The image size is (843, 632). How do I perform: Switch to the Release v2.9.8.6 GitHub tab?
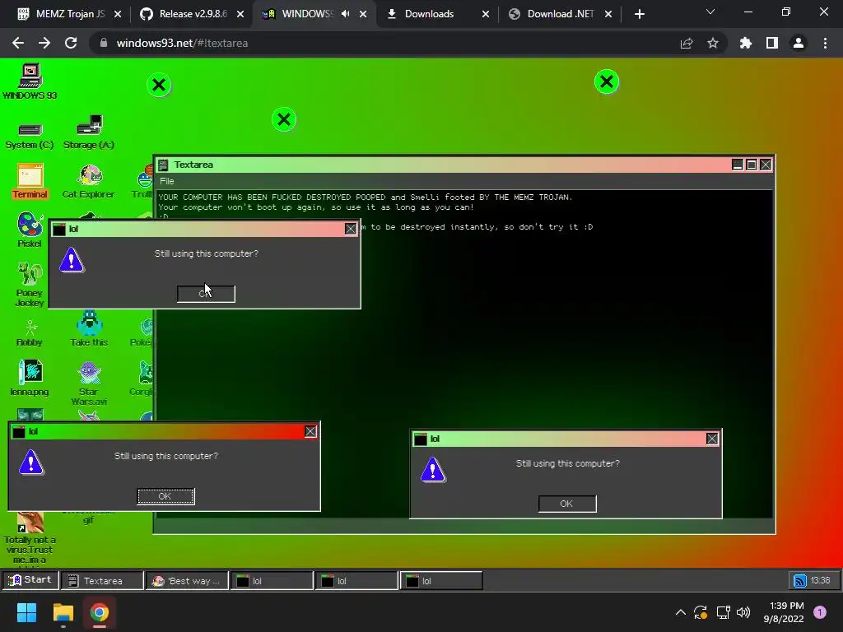(185, 14)
